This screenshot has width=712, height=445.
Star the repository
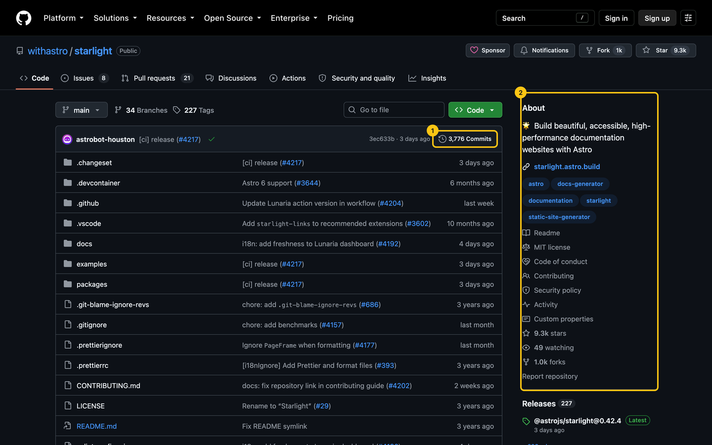click(666, 50)
